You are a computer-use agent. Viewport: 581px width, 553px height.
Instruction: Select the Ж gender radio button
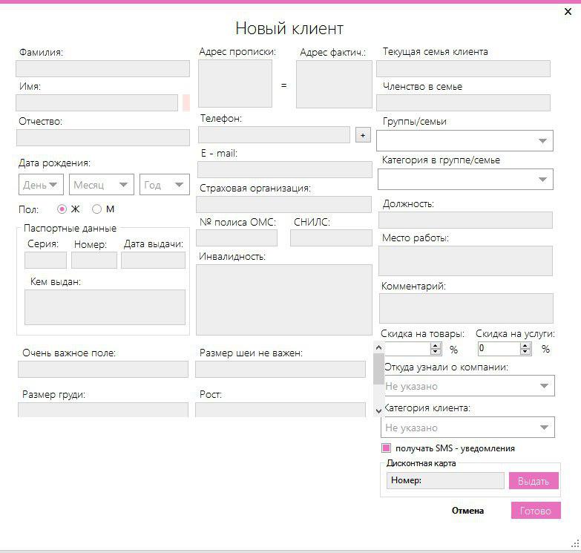[x=62, y=209]
